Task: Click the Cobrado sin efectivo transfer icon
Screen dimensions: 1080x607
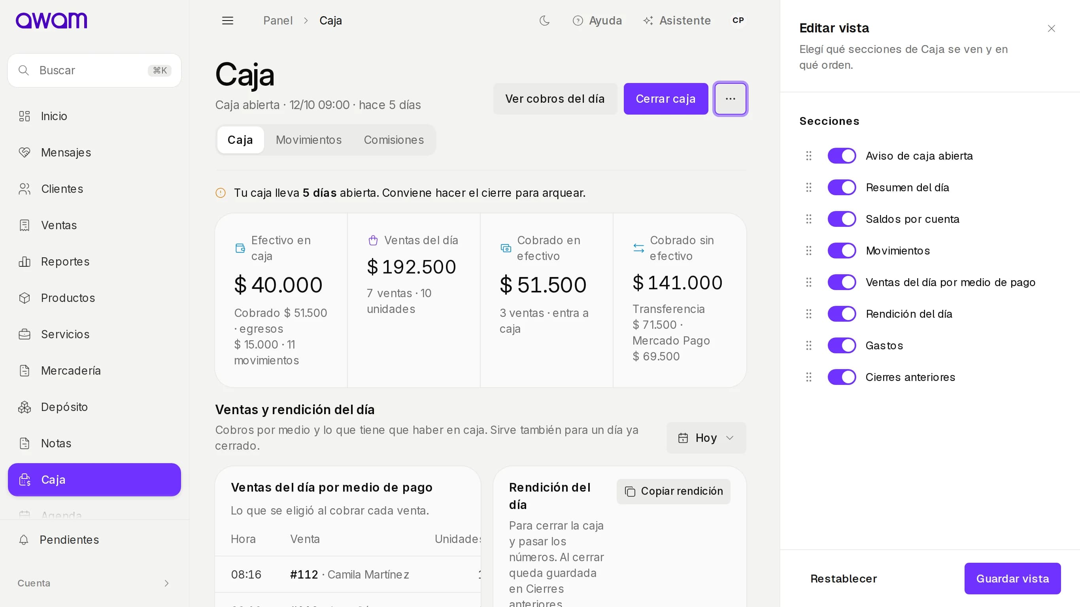Action: point(638,248)
